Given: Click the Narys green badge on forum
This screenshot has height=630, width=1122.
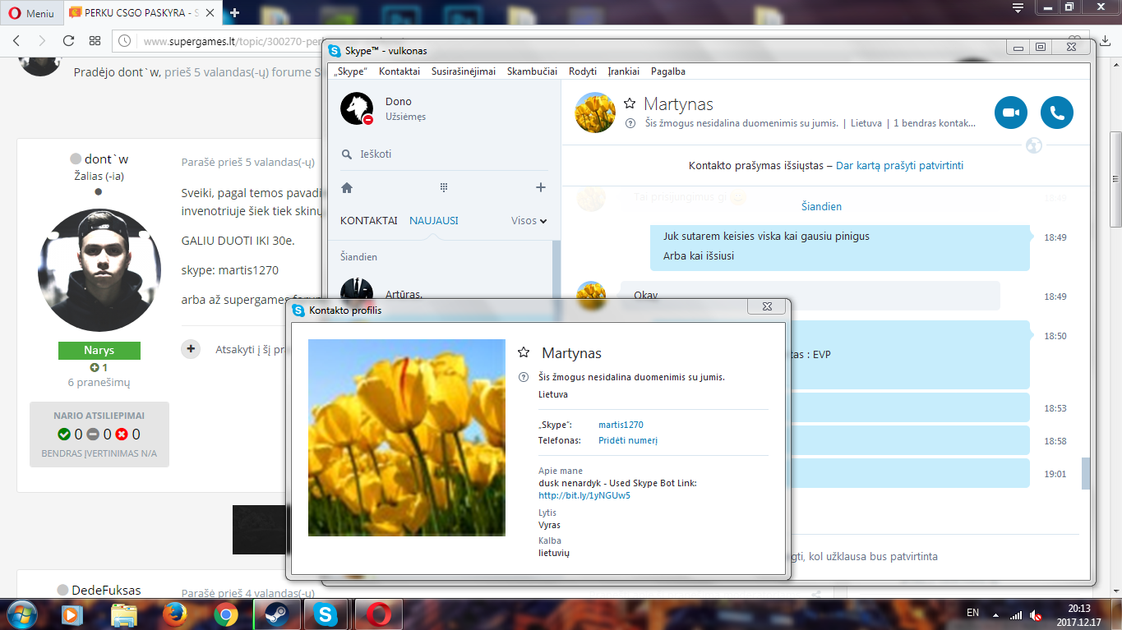Looking at the screenshot, I should (99, 351).
